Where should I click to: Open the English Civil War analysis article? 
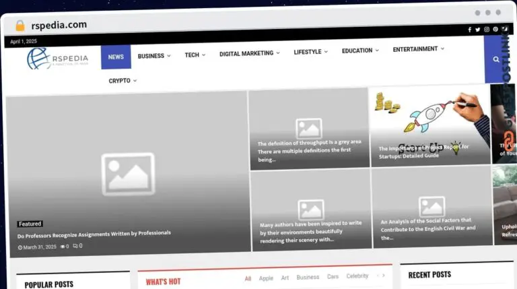[428, 228]
